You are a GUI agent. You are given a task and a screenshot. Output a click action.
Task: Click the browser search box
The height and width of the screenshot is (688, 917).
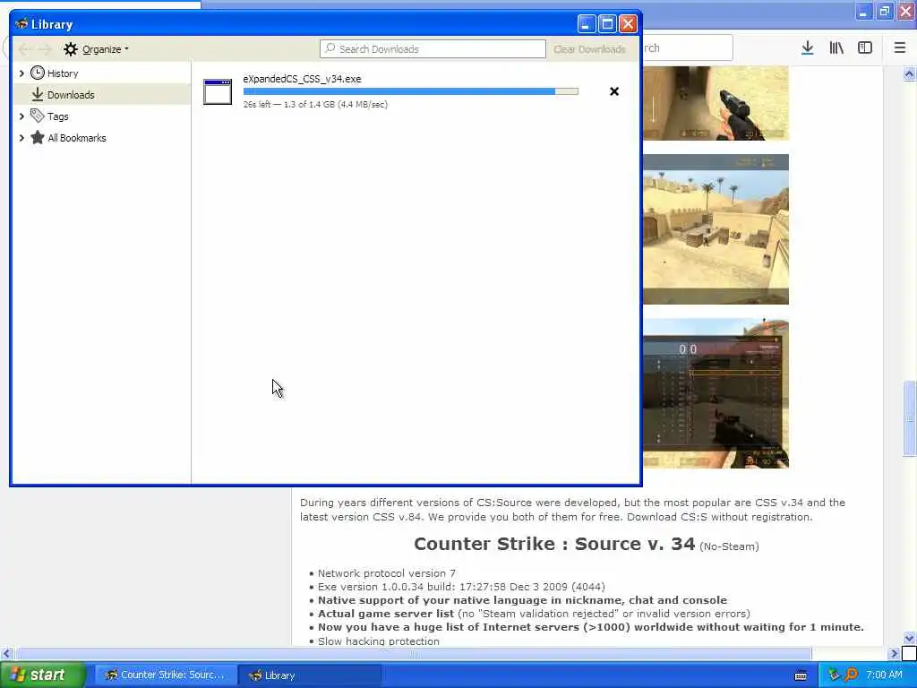pyautogui.click(x=688, y=48)
